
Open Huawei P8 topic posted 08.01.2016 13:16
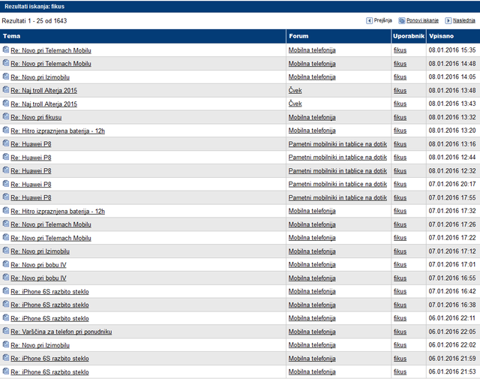click(31, 144)
